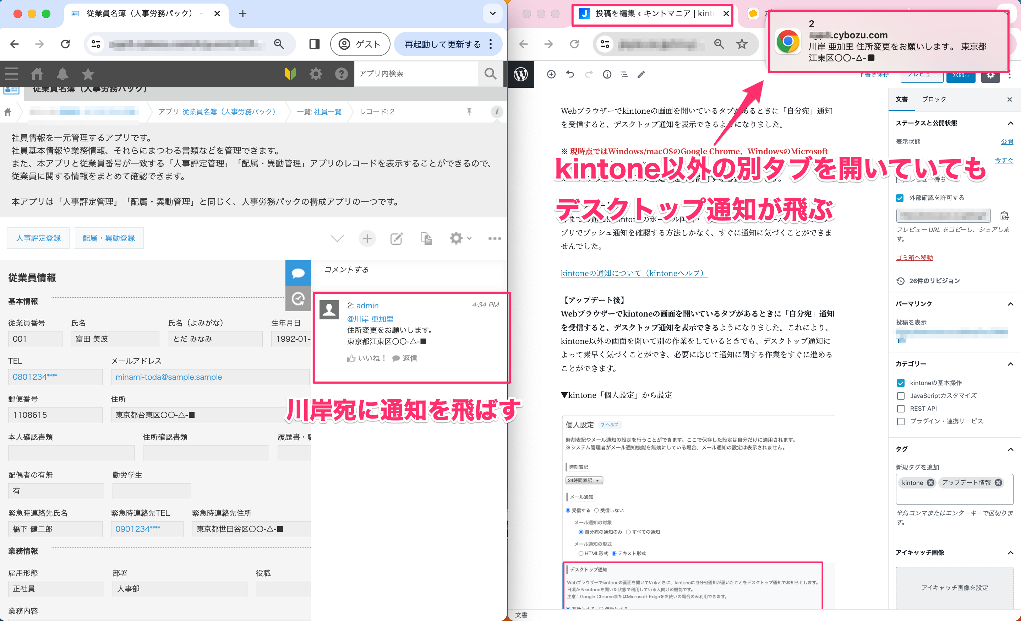Collapse the カテゴリー panel chevron
This screenshot has width=1021, height=621.
tap(1010, 363)
